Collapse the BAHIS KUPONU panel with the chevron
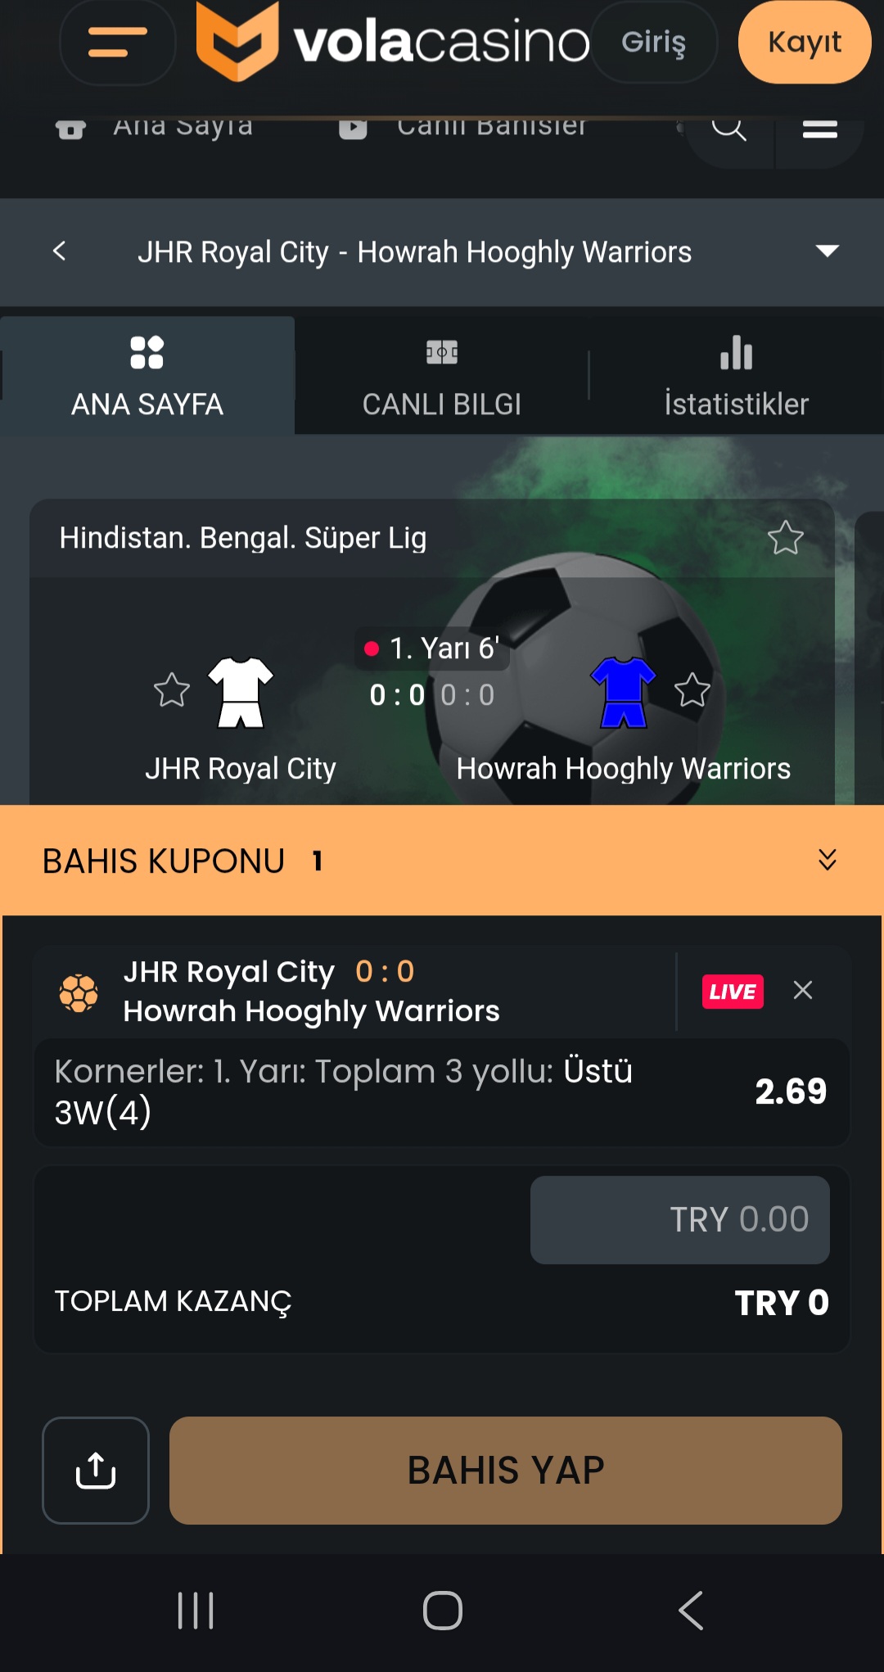884x1672 pixels. click(x=828, y=860)
